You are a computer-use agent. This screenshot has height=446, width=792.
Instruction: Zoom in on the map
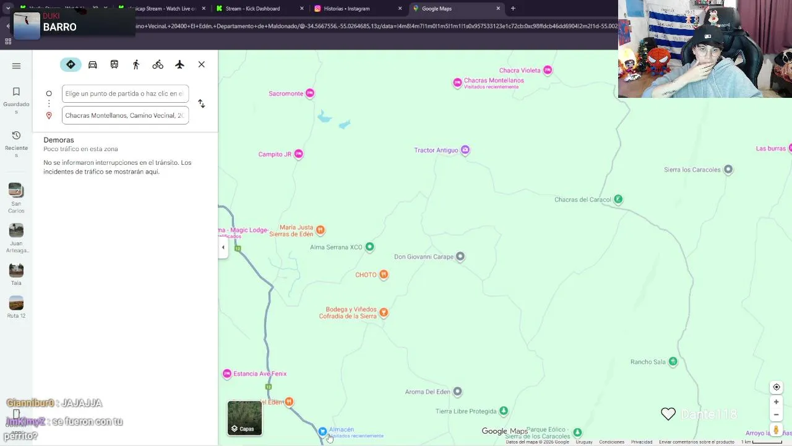(777, 402)
